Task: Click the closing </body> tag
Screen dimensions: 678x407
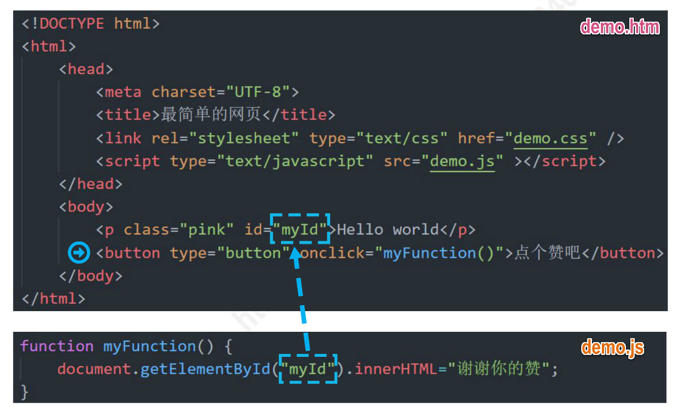Action: tap(90, 276)
